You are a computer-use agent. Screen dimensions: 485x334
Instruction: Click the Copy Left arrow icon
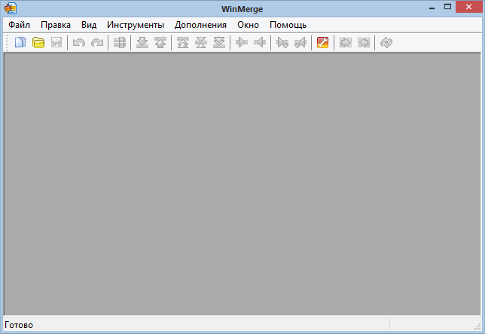(x=260, y=42)
